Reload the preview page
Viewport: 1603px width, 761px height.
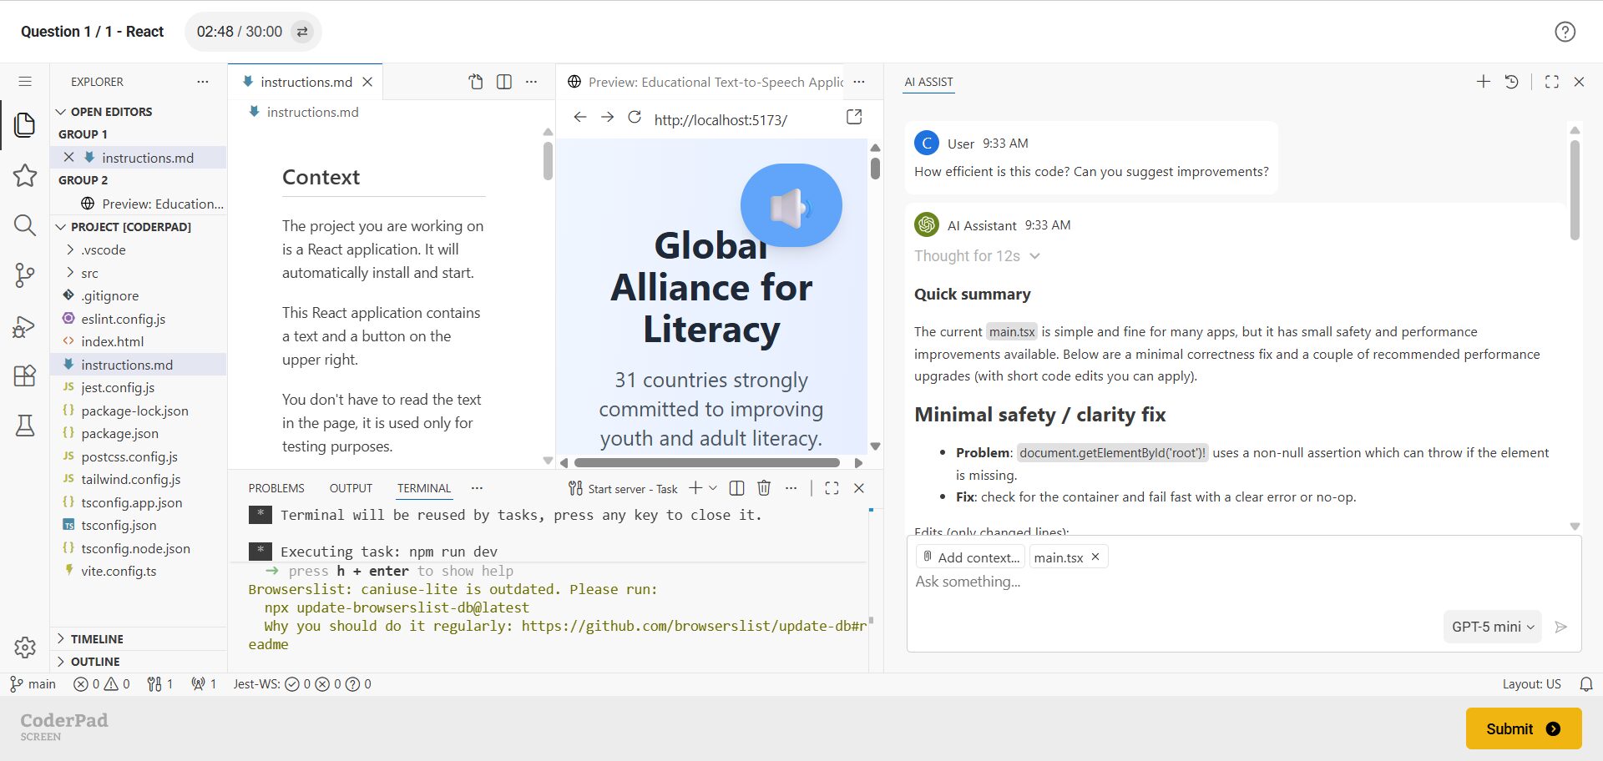(635, 118)
